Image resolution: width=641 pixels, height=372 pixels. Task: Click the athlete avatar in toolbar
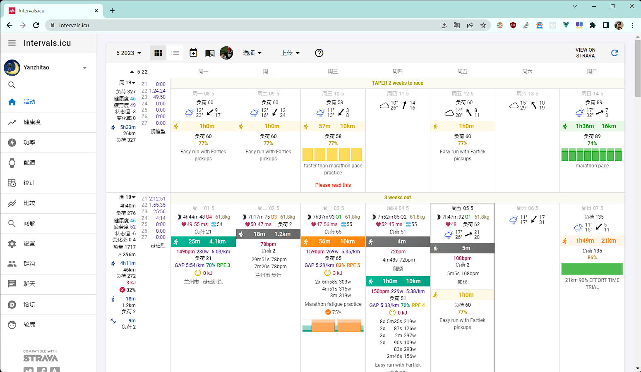(x=226, y=53)
